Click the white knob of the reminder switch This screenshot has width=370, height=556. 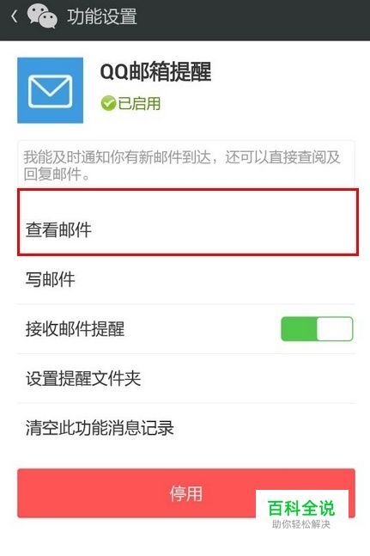click(335, 329)
